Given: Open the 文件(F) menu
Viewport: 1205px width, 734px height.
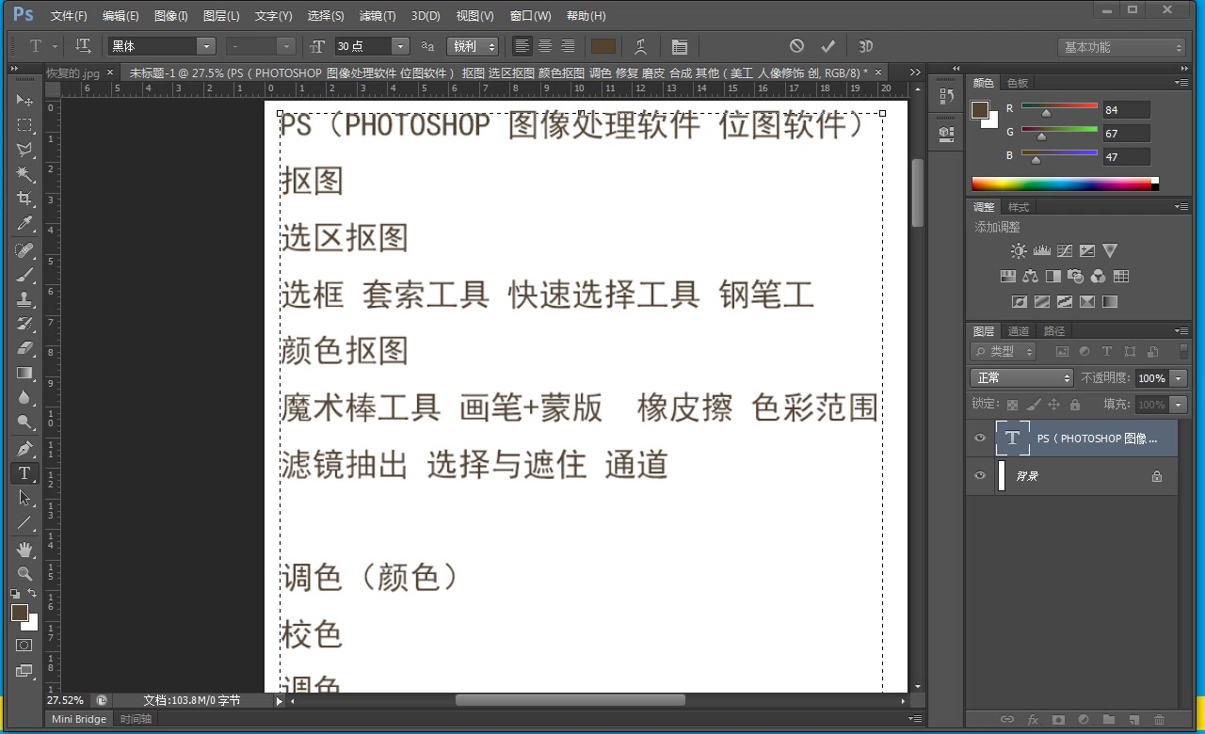Looking at the screenshot, I should point(69,16).
